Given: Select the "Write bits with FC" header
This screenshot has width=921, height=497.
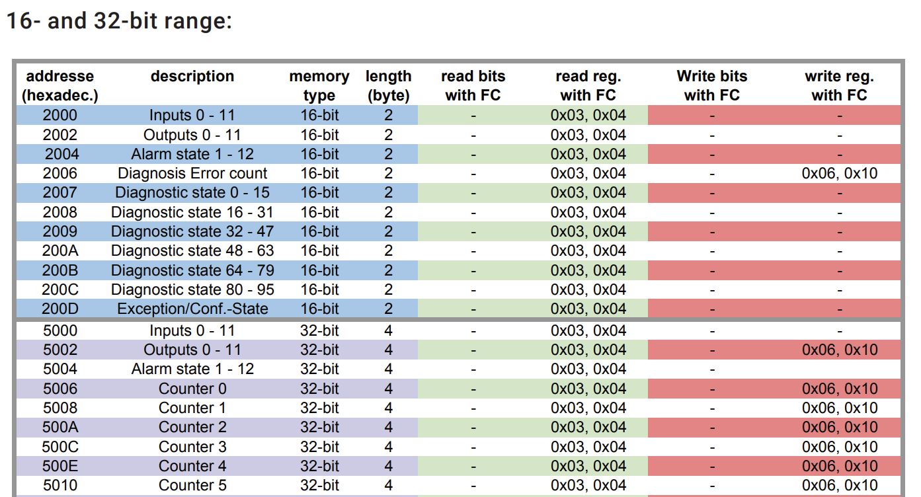Looking at the screenshot, I should click(711, 86).
